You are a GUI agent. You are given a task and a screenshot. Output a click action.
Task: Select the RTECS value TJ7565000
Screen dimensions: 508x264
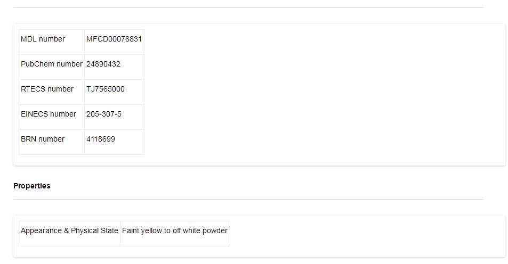pyautogui.click(x=105, y=89)
